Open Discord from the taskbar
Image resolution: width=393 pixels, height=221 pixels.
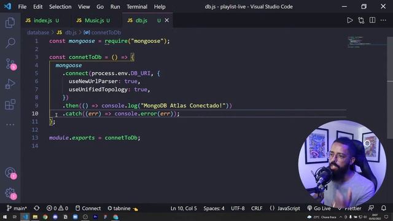(55, 217)
